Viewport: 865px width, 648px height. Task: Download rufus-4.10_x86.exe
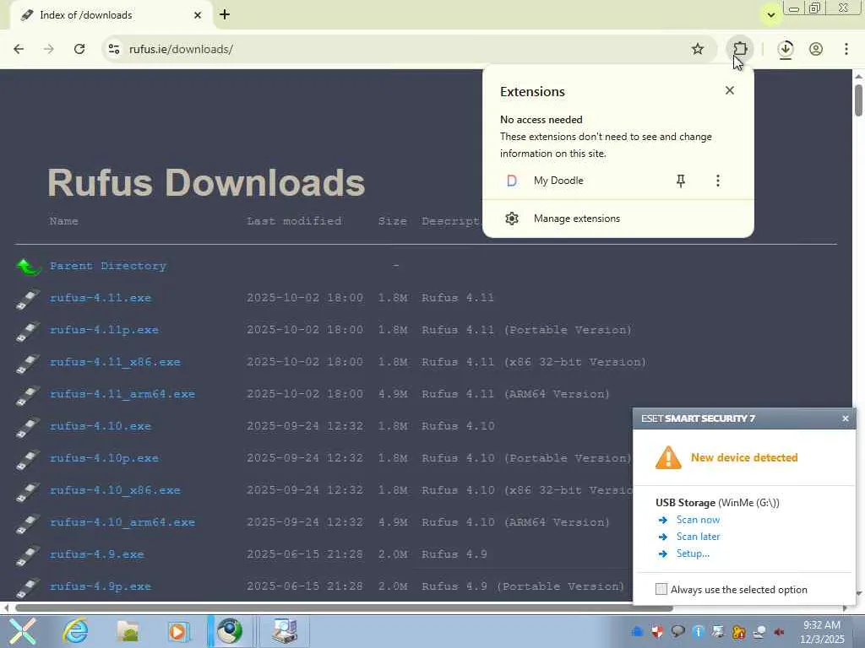pyautogui.click(x=115, y=490)
